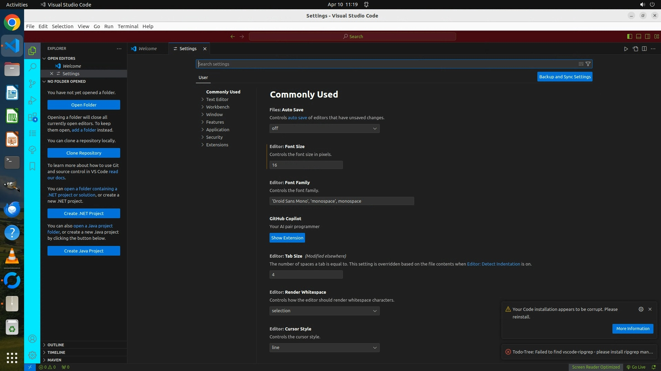Open Extensions view in activity bar
This screenshot has width=661, height=371.
tap(32, 117)
